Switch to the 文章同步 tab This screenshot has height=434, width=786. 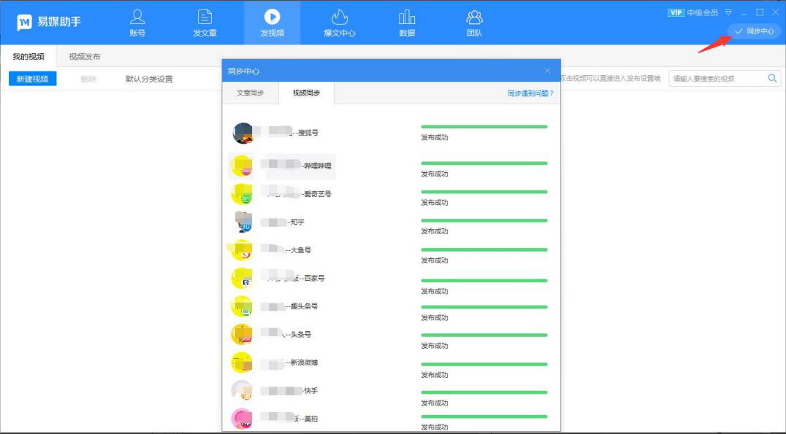pos(251,93)
